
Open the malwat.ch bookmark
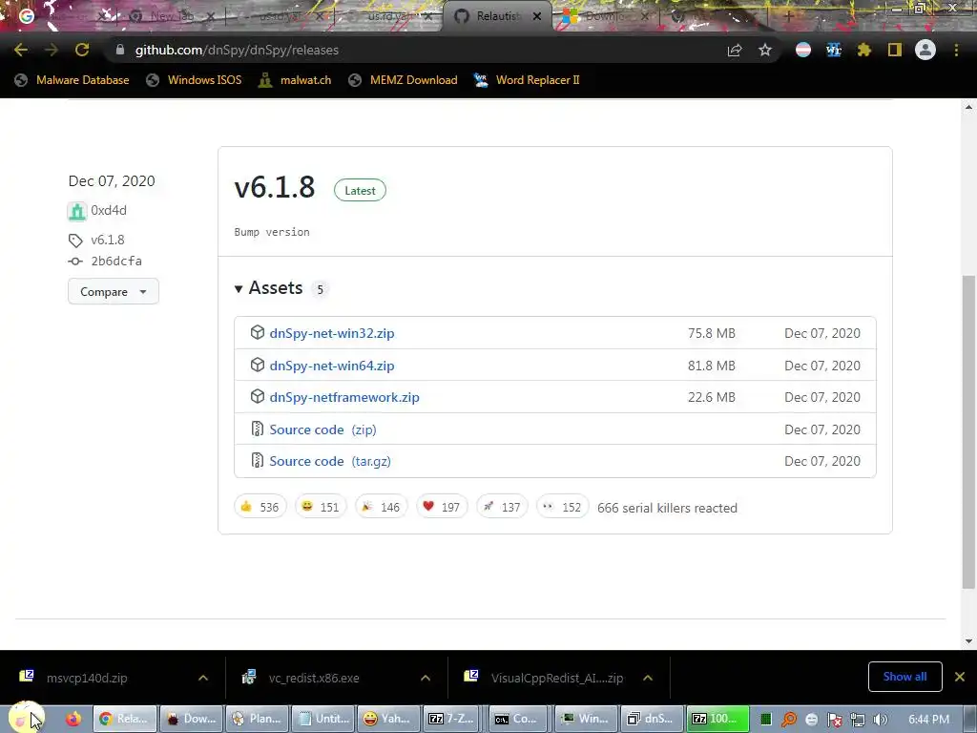[295, 80]
